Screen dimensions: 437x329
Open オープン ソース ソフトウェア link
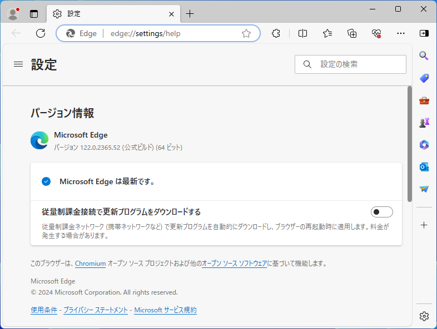click(x=234, y=264)
